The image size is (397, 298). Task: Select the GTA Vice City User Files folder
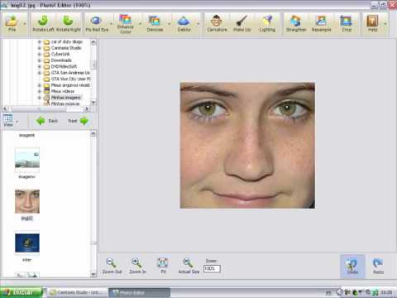click(x=70, y=79)
